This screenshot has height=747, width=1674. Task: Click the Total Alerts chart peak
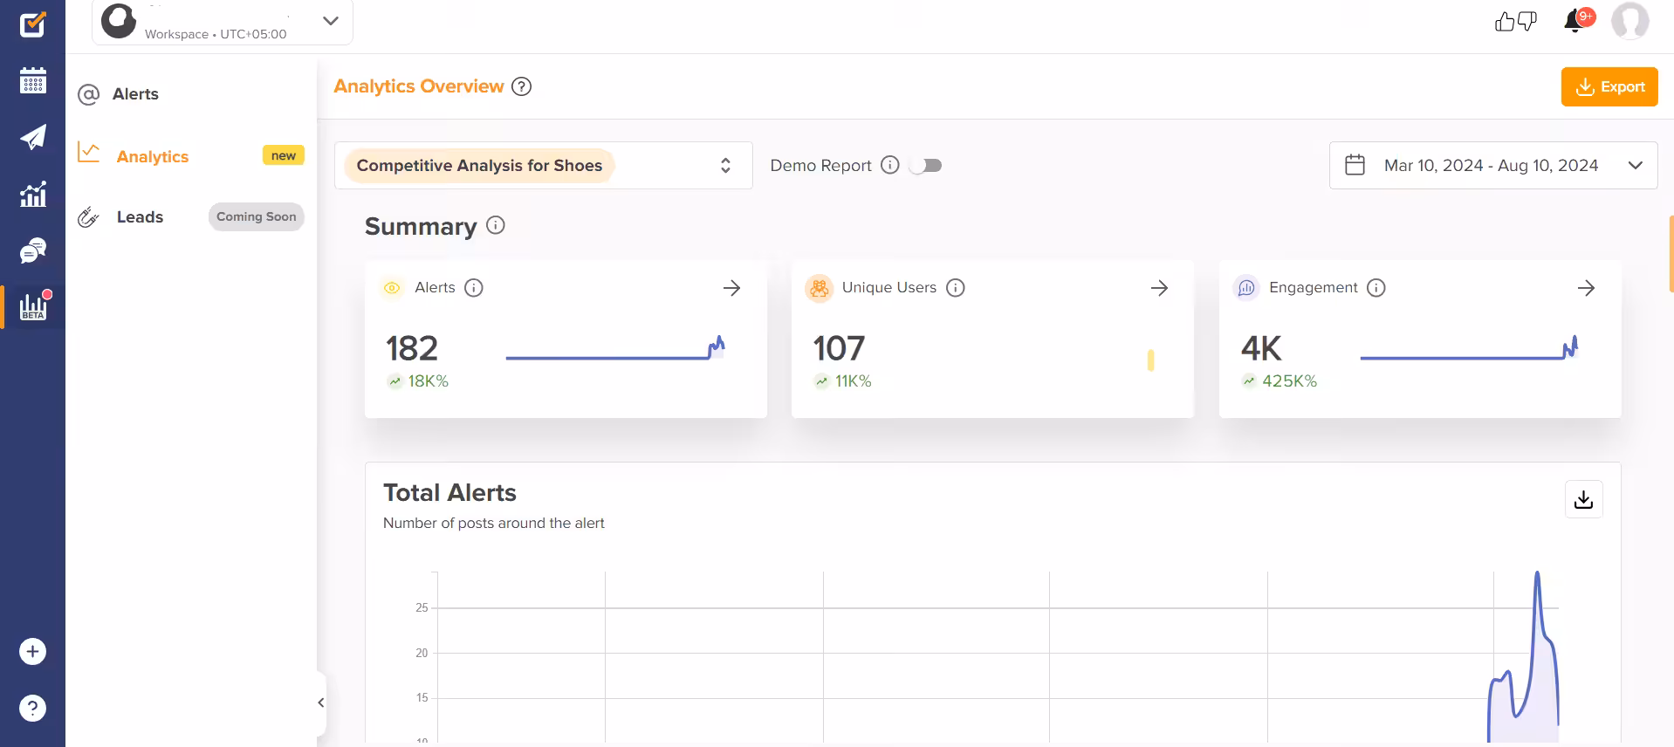(x=1536, y=574)
